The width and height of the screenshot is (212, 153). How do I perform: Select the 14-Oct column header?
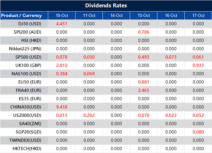116,15
